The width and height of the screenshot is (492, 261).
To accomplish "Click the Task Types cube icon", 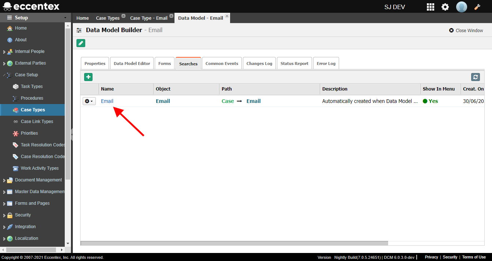I will [x=16, y=87].
